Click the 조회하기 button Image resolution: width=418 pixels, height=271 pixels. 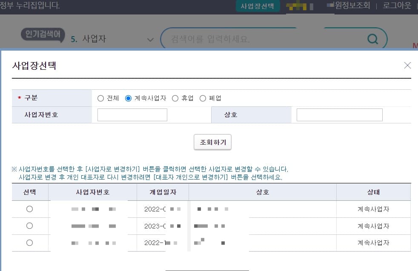(x=212, y=142)
